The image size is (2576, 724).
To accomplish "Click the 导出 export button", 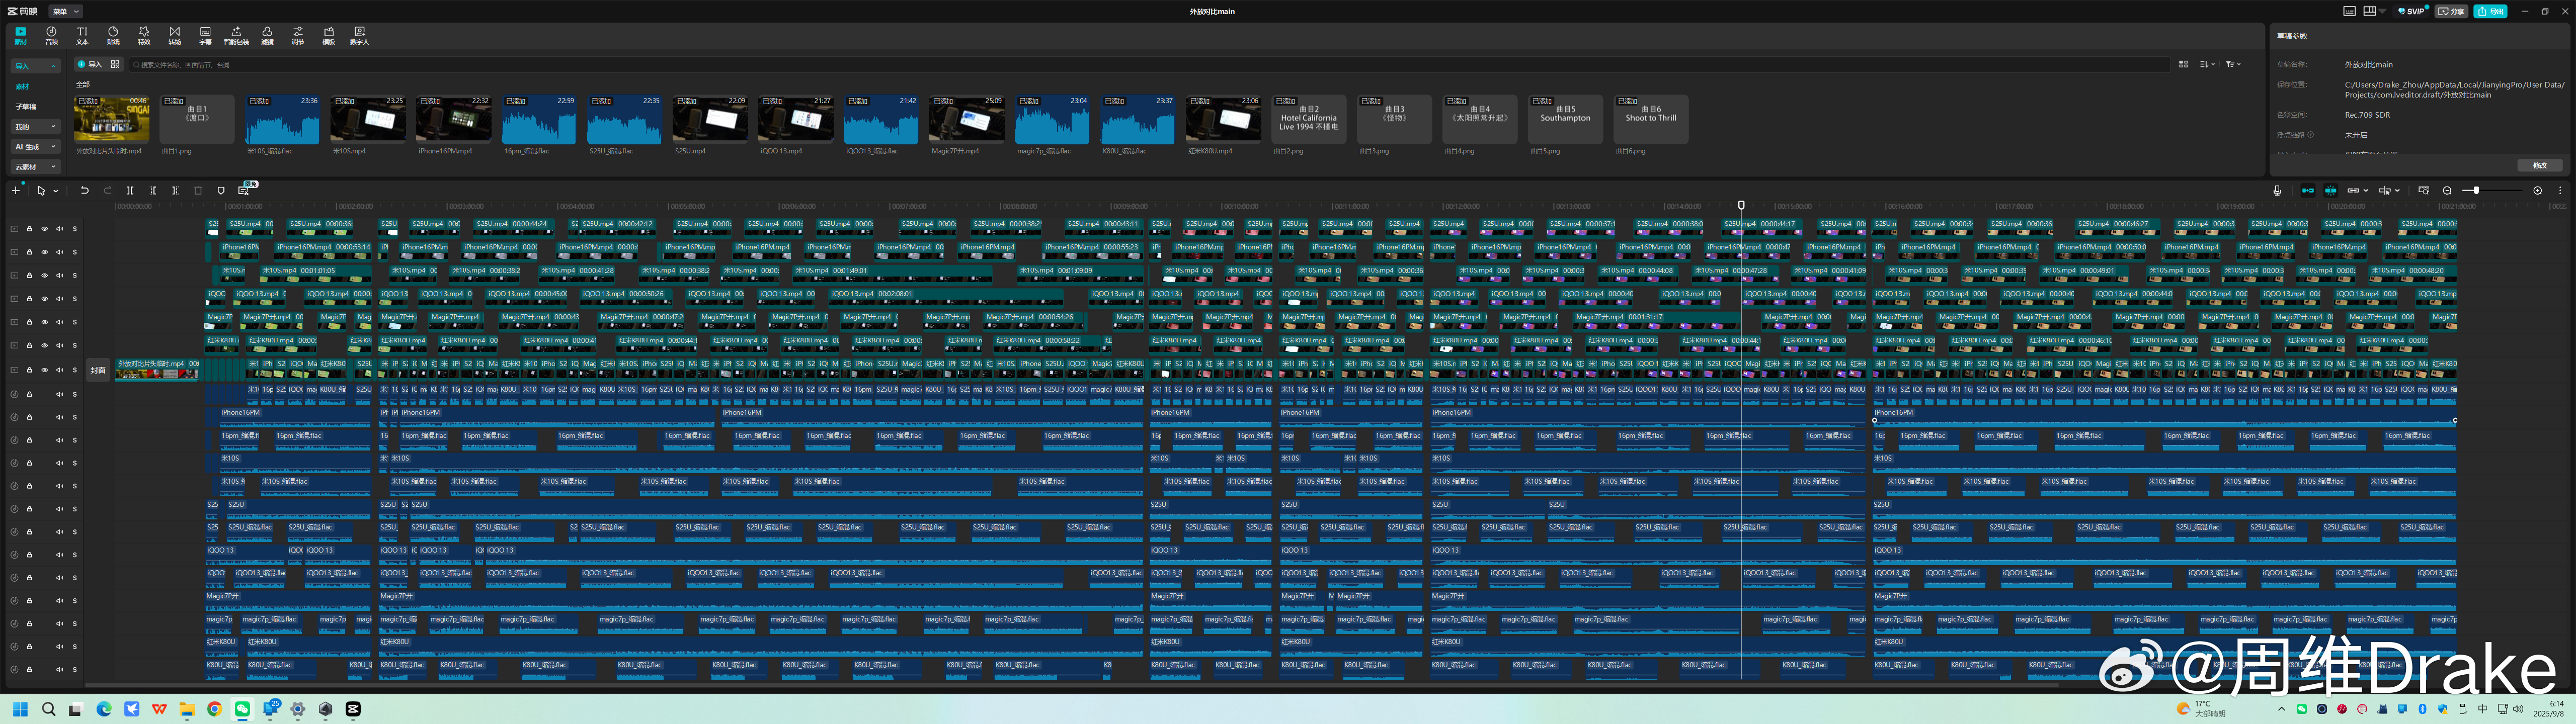I will [2490, 11].
